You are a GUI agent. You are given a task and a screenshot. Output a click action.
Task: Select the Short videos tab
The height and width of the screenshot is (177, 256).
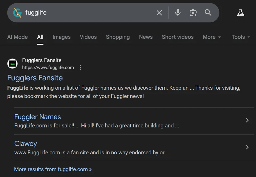(178, 37)
